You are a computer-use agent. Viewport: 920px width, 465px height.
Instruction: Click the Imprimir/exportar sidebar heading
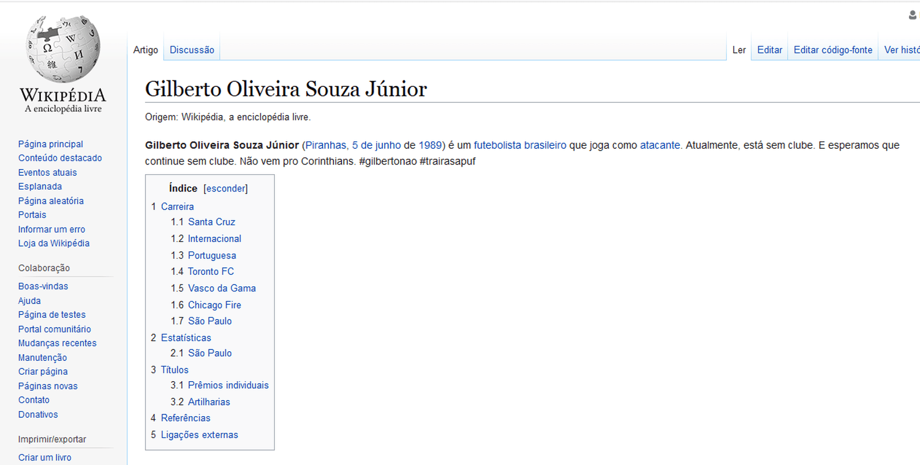click(x=52, y=439)
